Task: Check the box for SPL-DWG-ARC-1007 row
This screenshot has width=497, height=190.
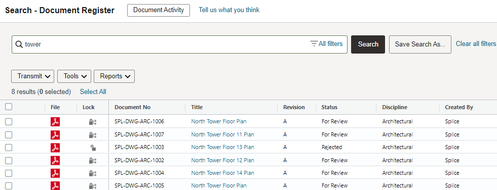Action: tap(9, 135)
